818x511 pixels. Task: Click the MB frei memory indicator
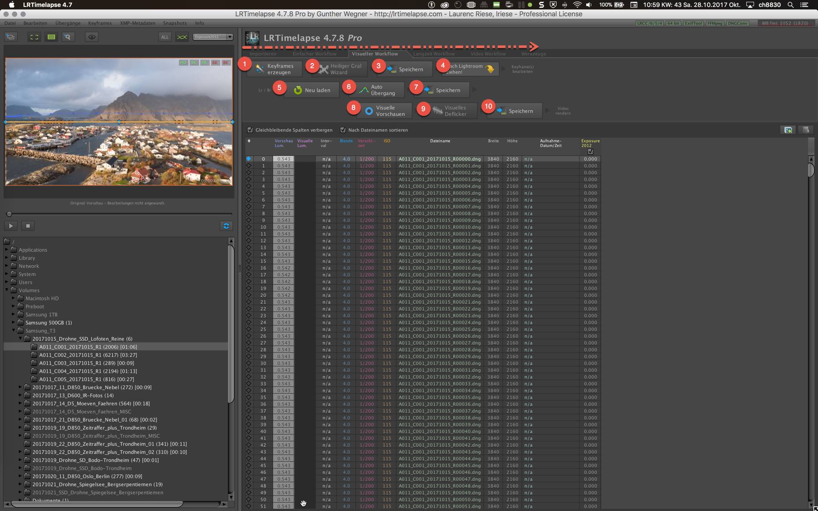tap(785, 23)
